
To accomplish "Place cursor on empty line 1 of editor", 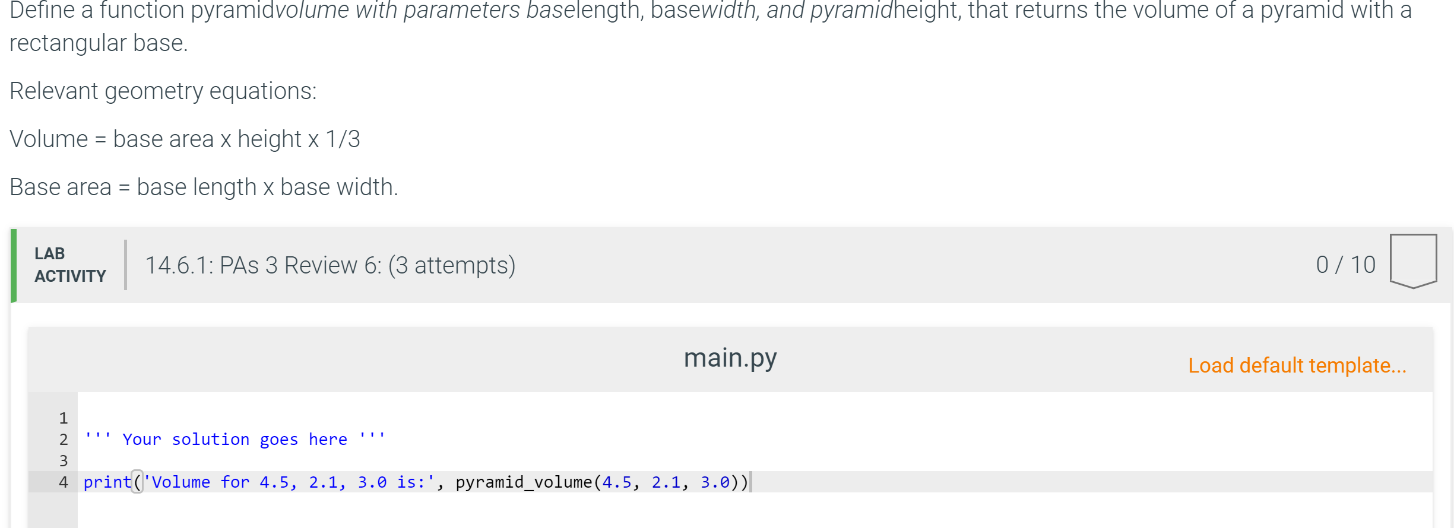I will 754,418.
